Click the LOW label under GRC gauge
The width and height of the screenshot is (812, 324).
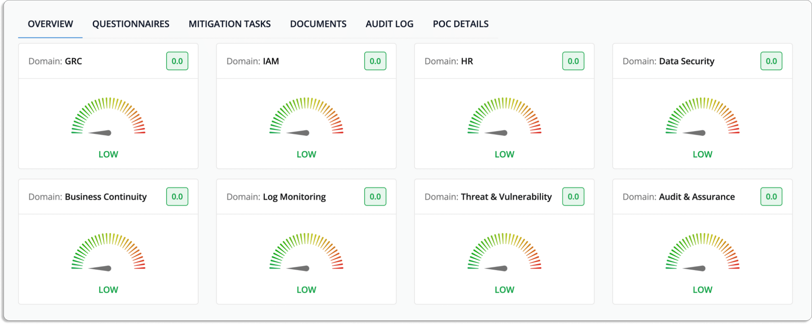click(108, 154)
